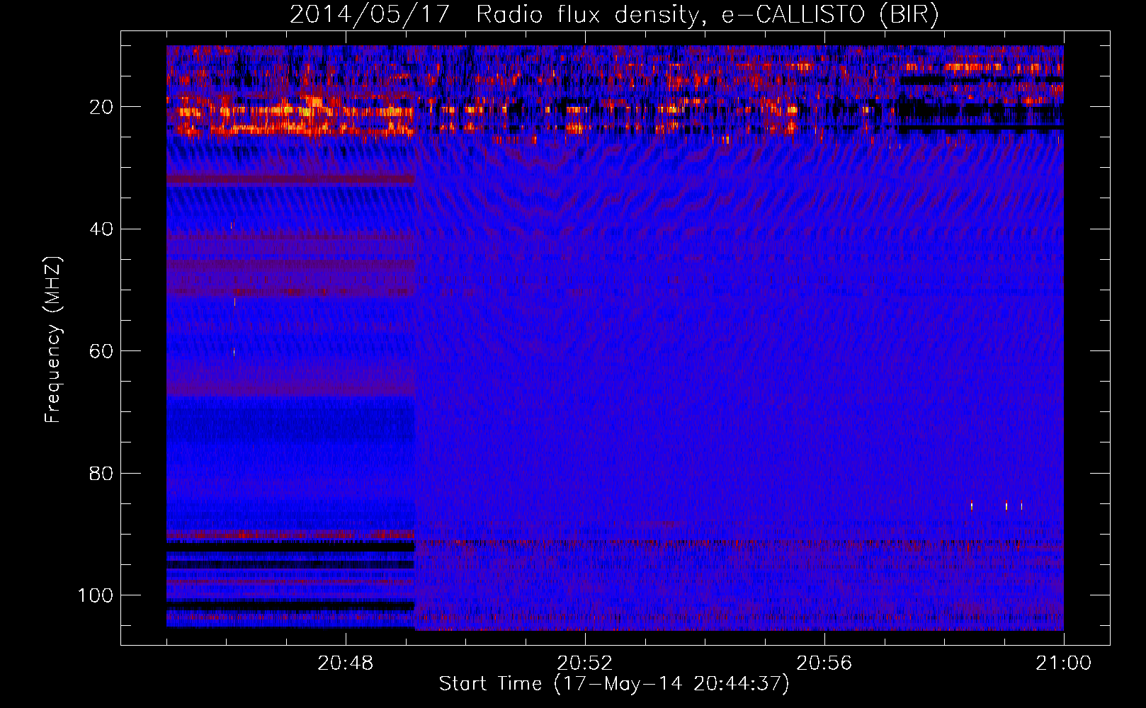The image size is (1146, 708).
Task: Click the '20:52' time tick label
Action: tap(585, 663)
